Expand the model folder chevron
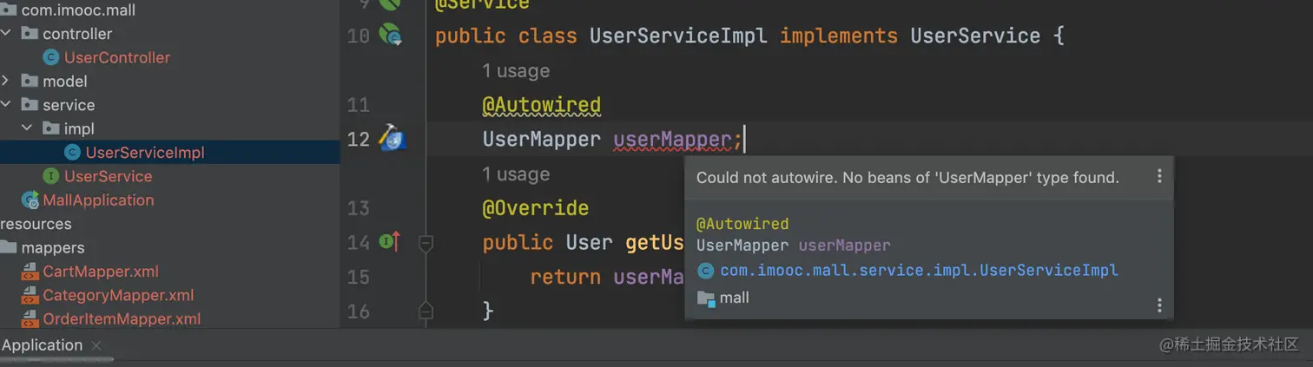 pyautogui.click(x=6, y=81)
